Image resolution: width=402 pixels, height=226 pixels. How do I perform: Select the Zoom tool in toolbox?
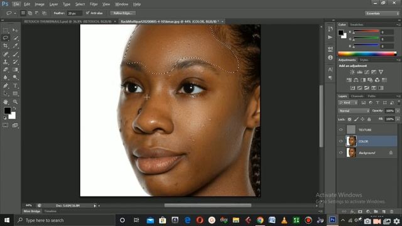click(x=15, y=102)
